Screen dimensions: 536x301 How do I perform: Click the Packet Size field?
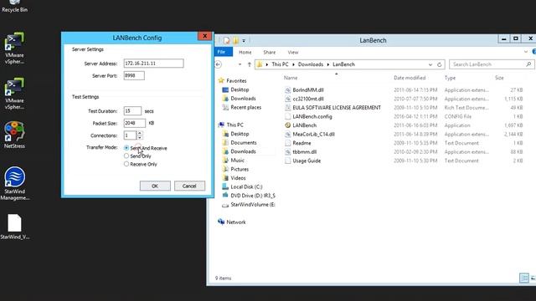pos(134,123)
